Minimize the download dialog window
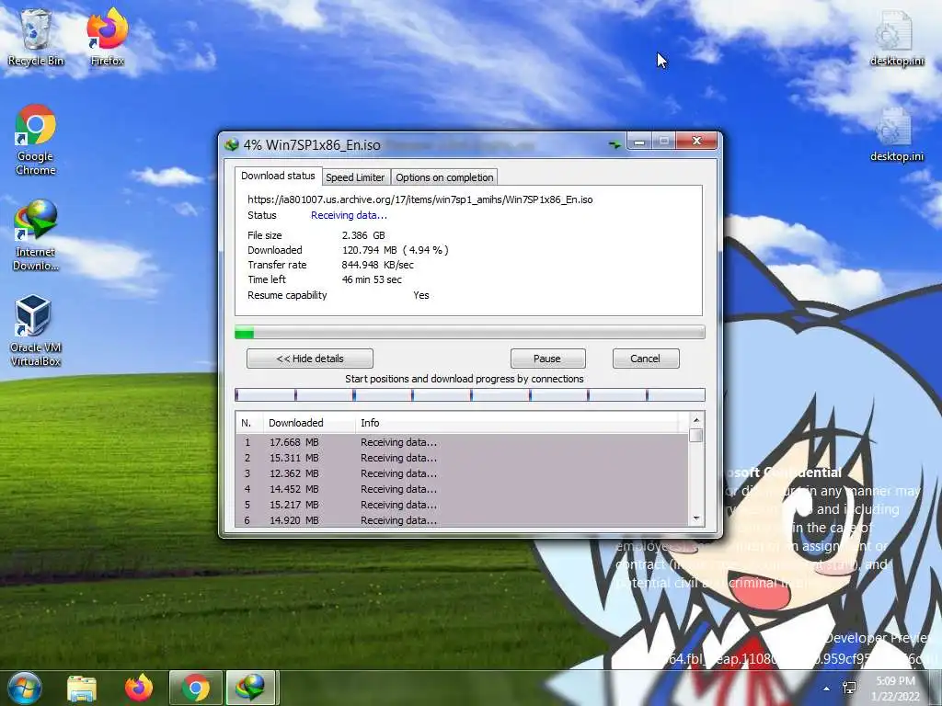942x706 pixels. 639,142
